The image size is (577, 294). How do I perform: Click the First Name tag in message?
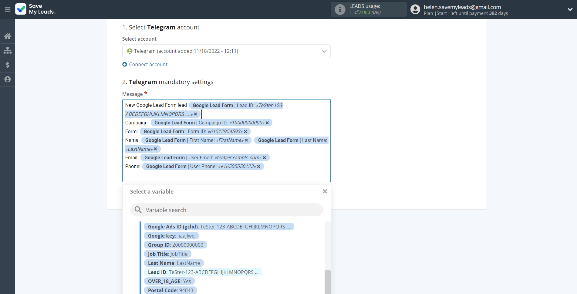pos(197,140)
